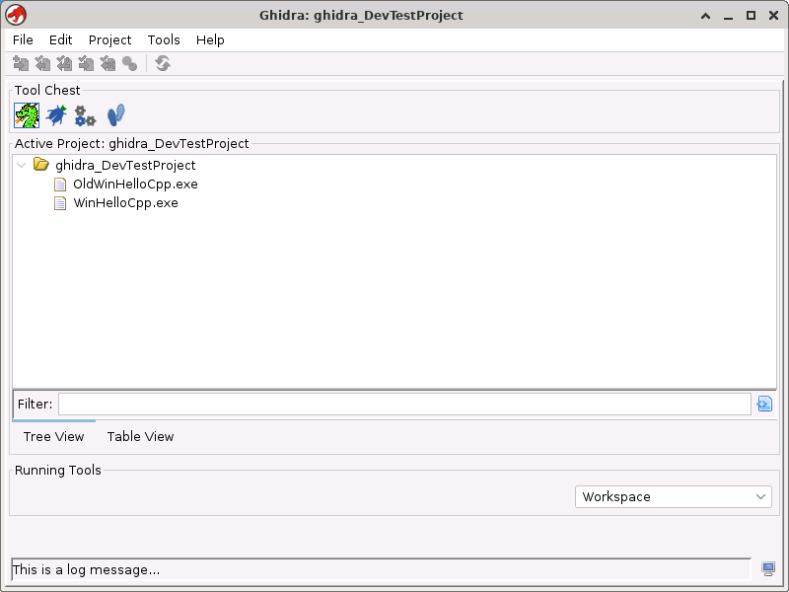
Task: Open the Tools menu
Action: tap(164, 40)
